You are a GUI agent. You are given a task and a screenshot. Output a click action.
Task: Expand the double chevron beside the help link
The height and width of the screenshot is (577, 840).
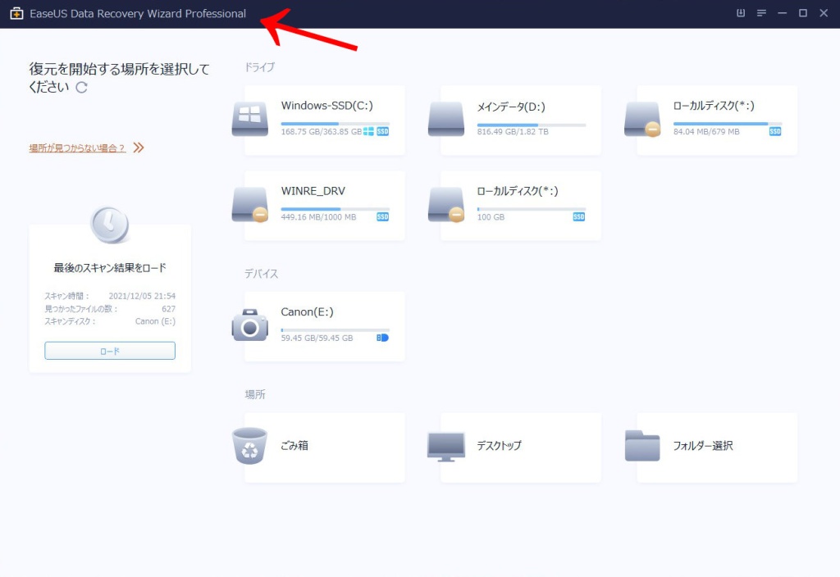pyautogui.click(x=139, y=148)
